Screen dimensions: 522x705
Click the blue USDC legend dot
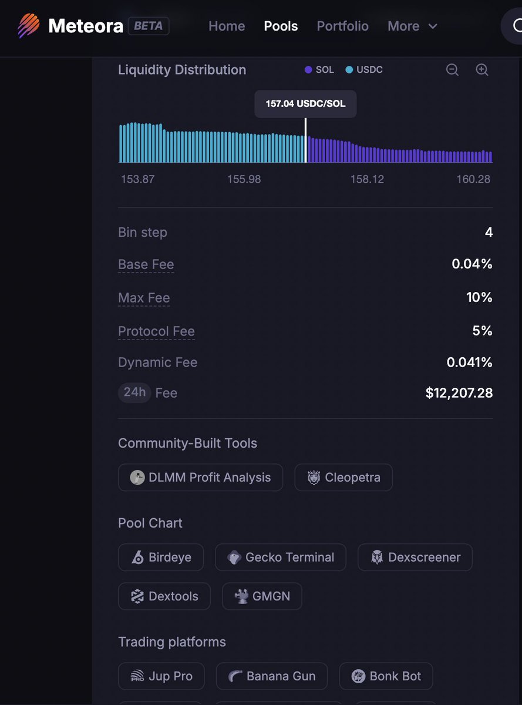pos(349,70)
